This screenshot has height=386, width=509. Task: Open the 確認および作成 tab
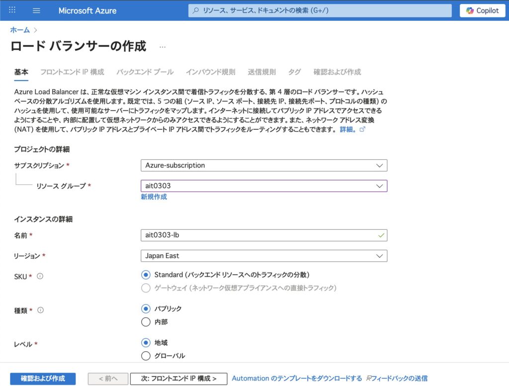click(337, 72)
